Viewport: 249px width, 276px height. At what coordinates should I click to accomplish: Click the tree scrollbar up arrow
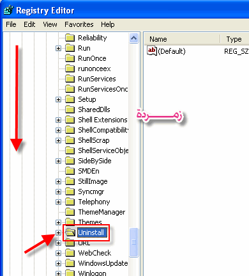(x=133, y=38)
